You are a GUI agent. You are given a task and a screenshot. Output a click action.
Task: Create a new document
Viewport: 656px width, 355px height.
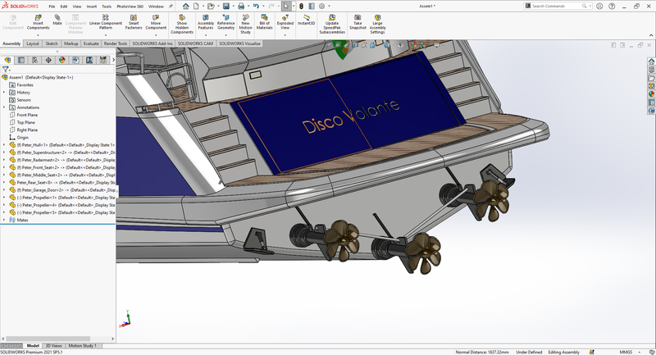pyautogui.click(x=195, y=6)
